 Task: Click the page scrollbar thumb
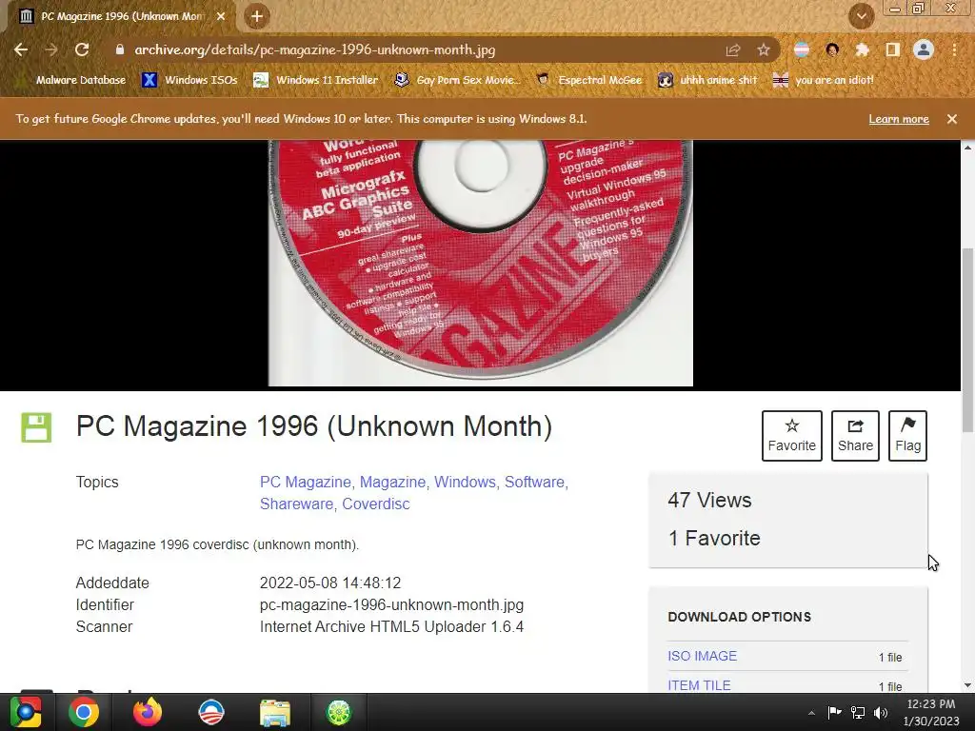(968, 340)
